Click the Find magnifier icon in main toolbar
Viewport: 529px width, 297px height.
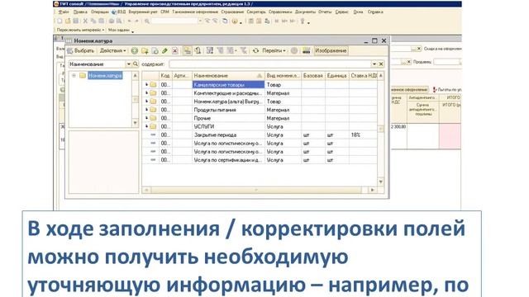pyautogui.click(x=147, y=21)
